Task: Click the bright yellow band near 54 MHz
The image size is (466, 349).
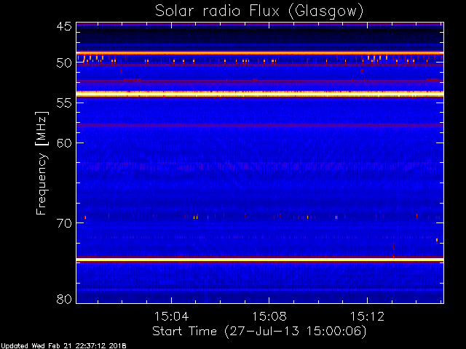Action: 260,94
